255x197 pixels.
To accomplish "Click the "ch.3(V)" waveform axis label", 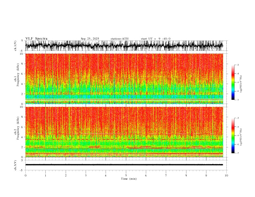I will 15,165.
